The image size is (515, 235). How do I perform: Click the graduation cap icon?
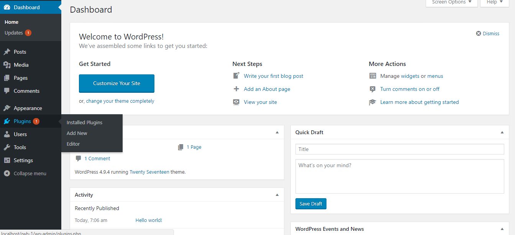372,102
